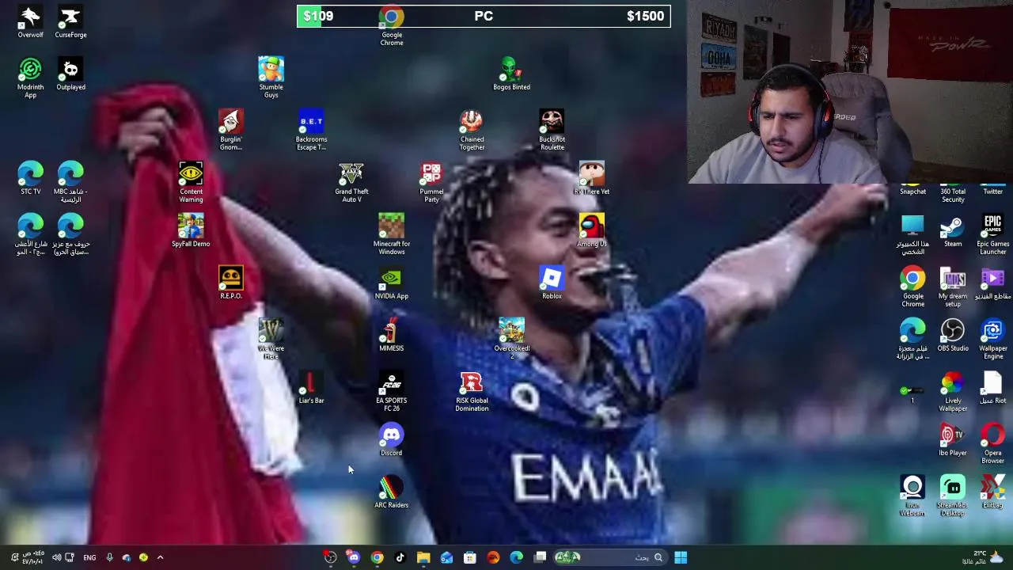Switch to OBS Studio on taskbar
The height and width of the screenshot is (570, 1013).
tap(330, 557)
